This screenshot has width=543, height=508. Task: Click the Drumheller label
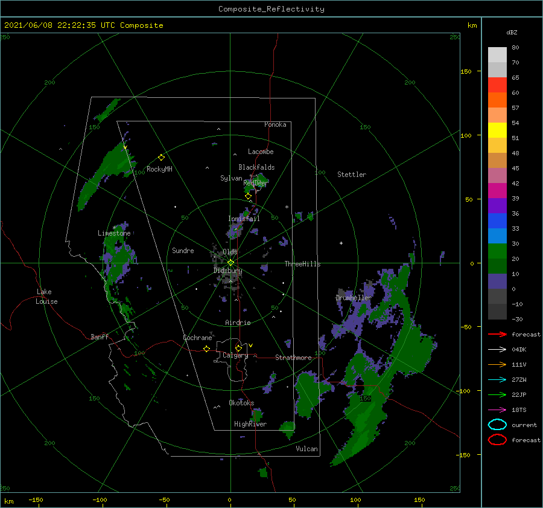[x=354, y=298]
